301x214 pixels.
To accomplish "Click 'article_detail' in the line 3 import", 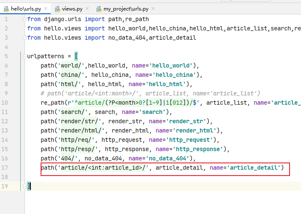I will 172,38.
